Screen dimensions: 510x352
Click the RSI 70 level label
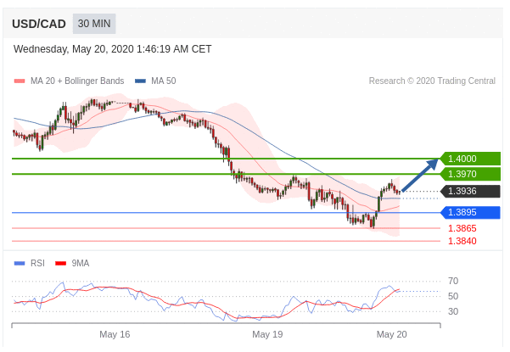tap(453, 281)
